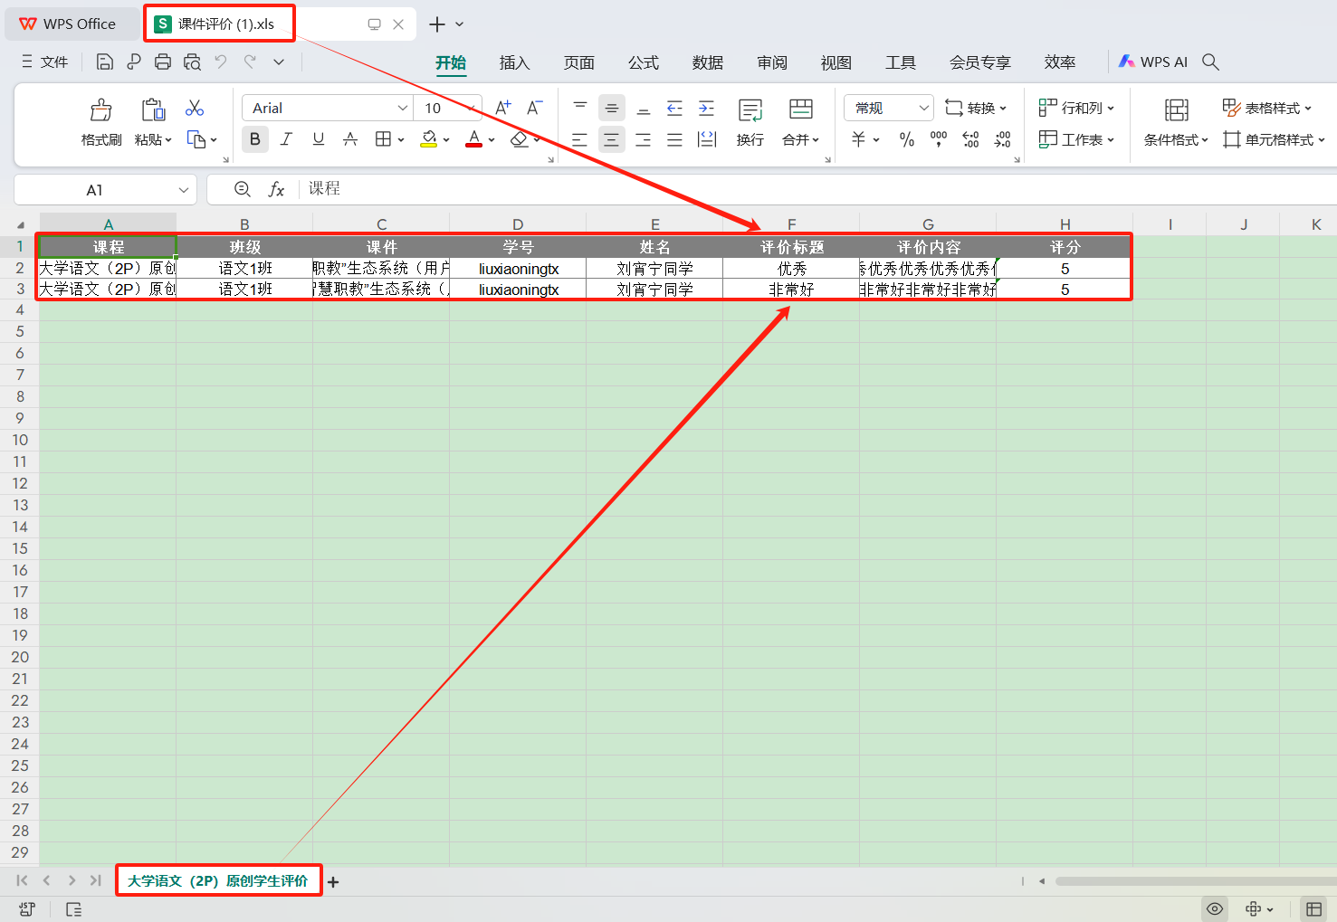Image resolution: width=1337 pixels, height=922 pixels.
Task: Open the cell borders tool
Action: [x=383, y=139]
